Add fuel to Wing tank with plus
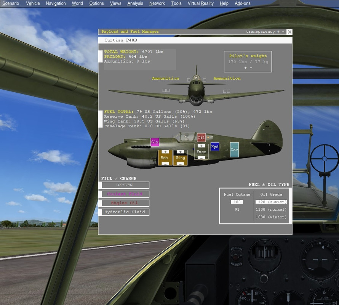The width and height of the screenshot is (339, 305). (180, 152)
